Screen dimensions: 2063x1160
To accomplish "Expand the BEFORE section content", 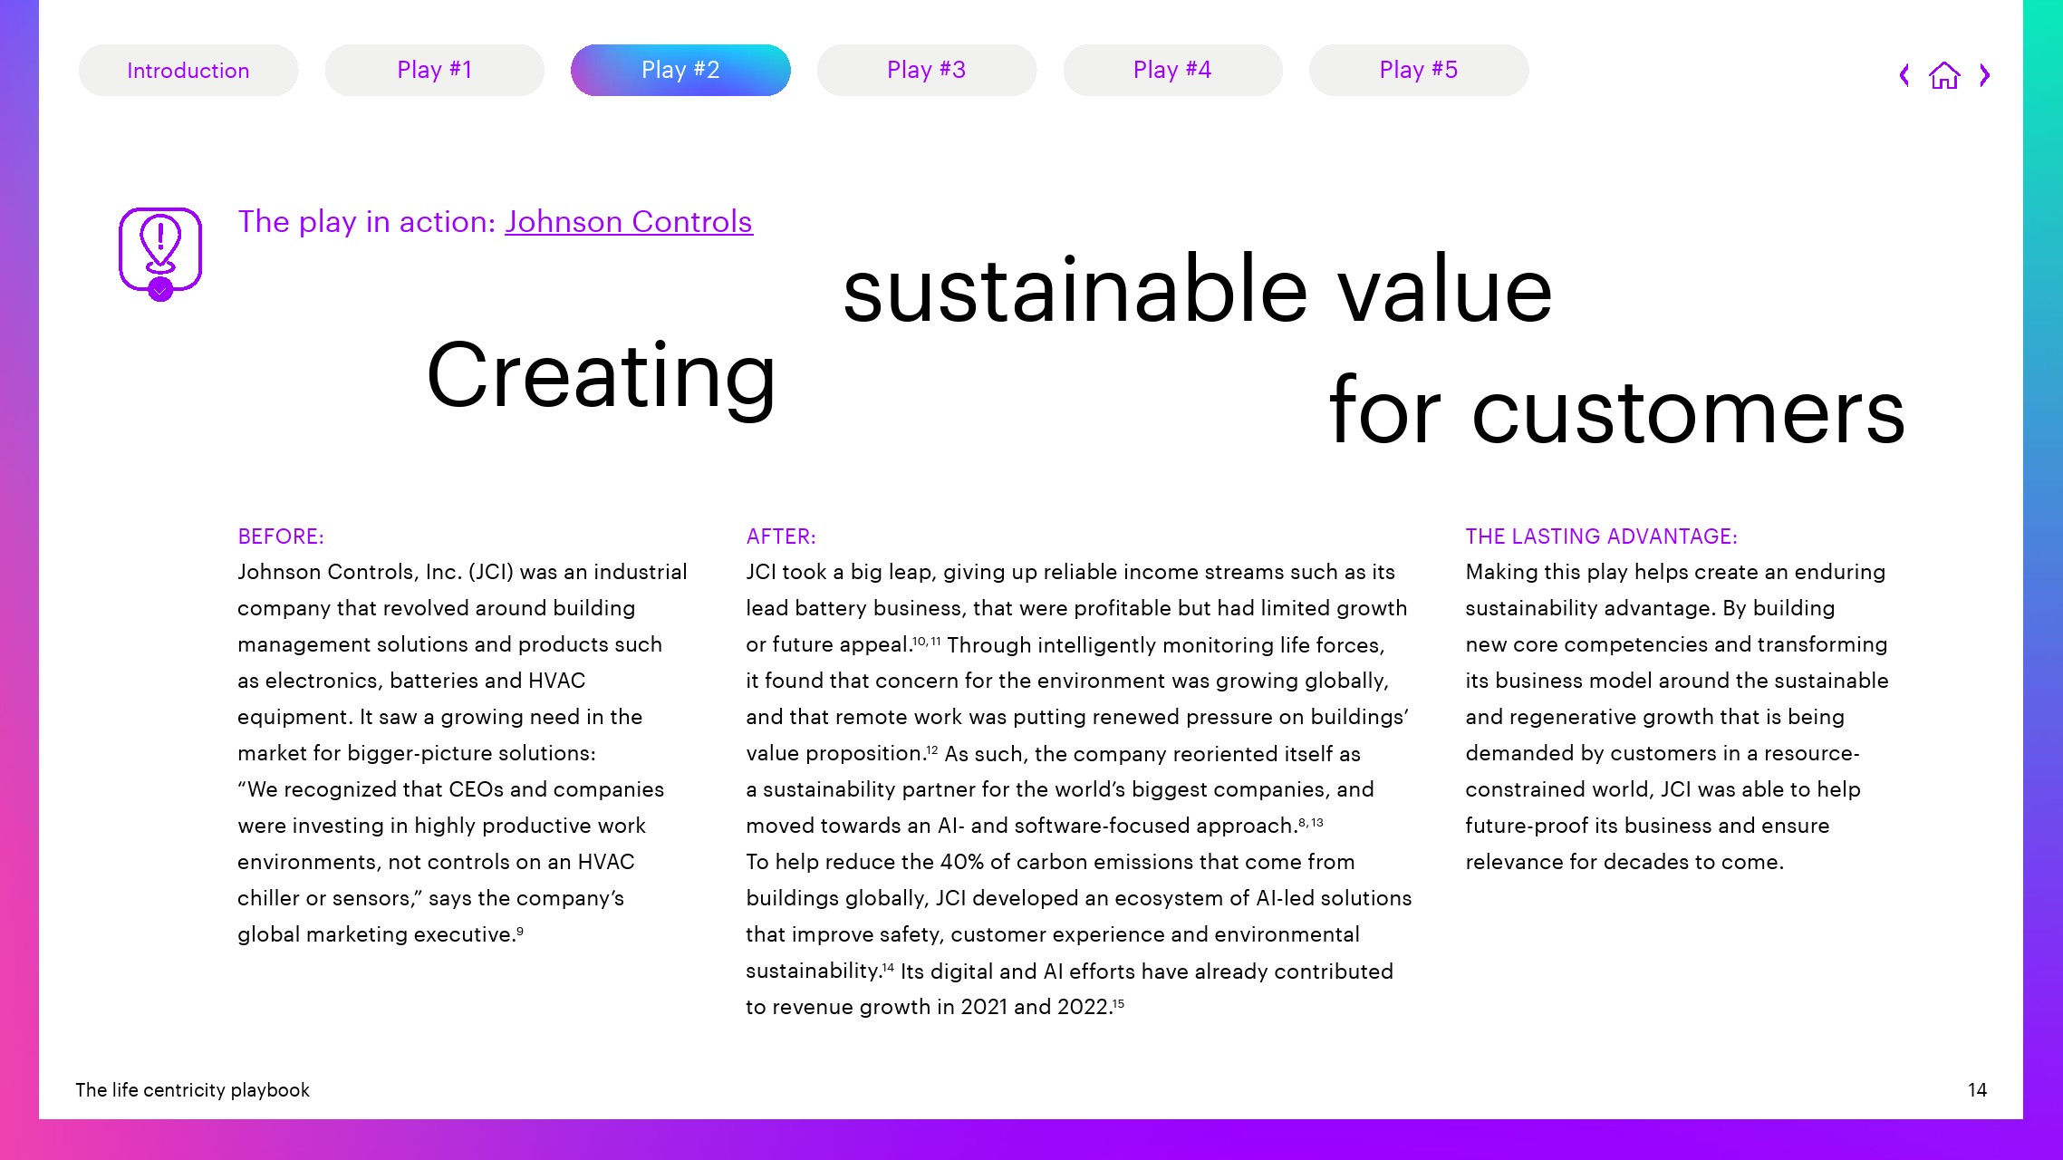I will click(x=279, y=536).
